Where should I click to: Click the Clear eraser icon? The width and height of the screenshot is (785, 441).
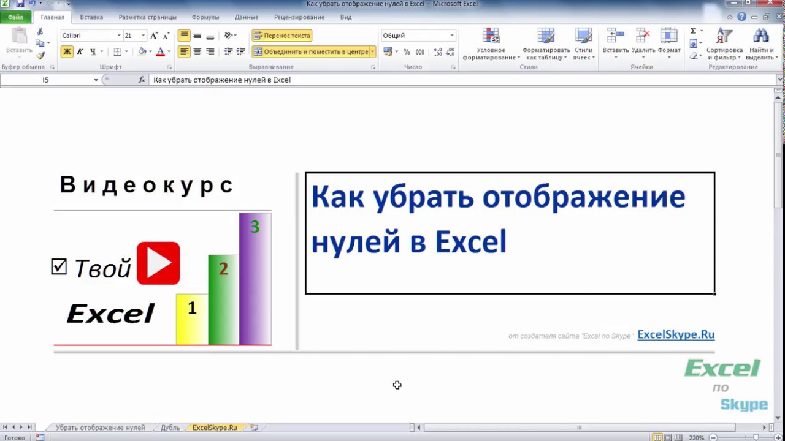693,56
